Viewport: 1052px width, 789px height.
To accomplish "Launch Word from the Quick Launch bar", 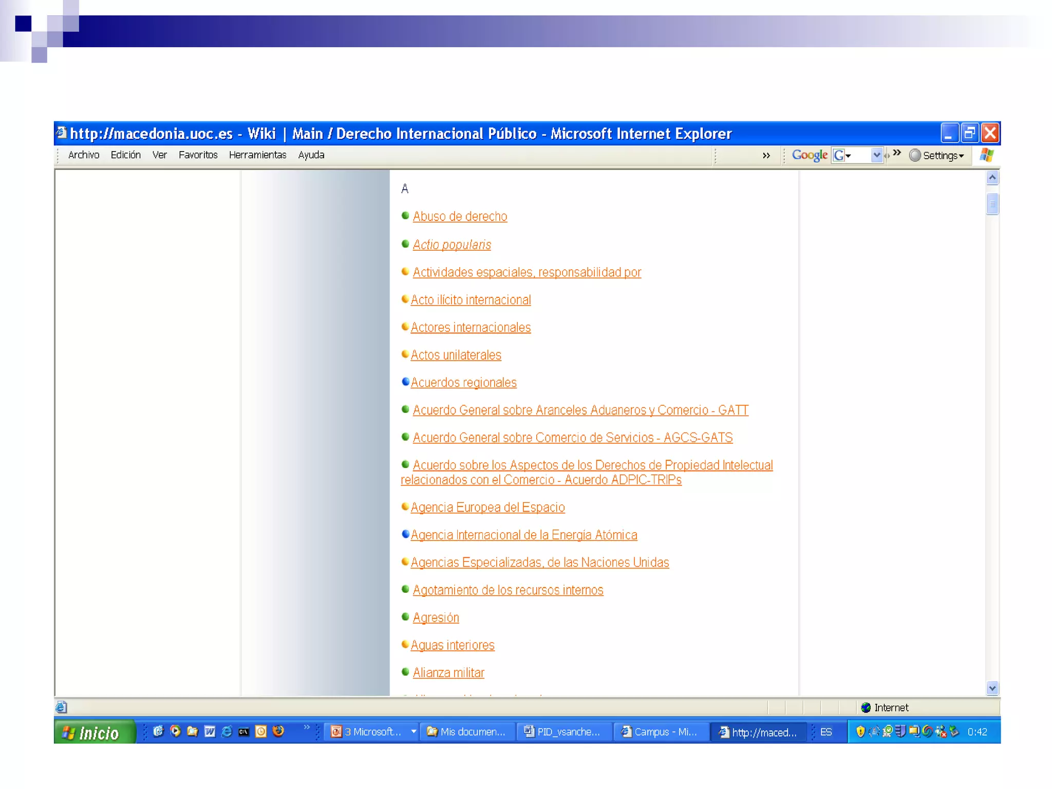I will tap(210, 731).
